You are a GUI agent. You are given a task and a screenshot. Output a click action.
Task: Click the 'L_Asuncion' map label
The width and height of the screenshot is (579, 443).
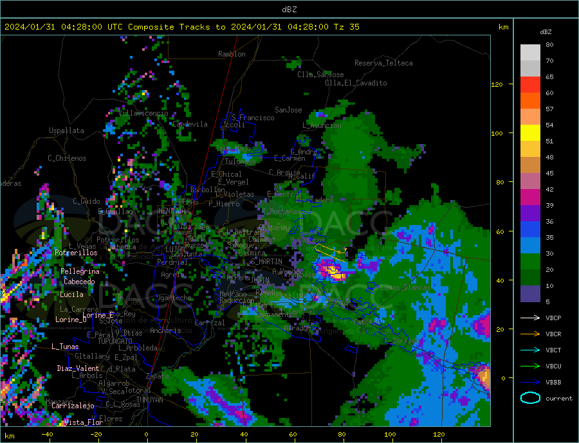click(x=322, y=125)
